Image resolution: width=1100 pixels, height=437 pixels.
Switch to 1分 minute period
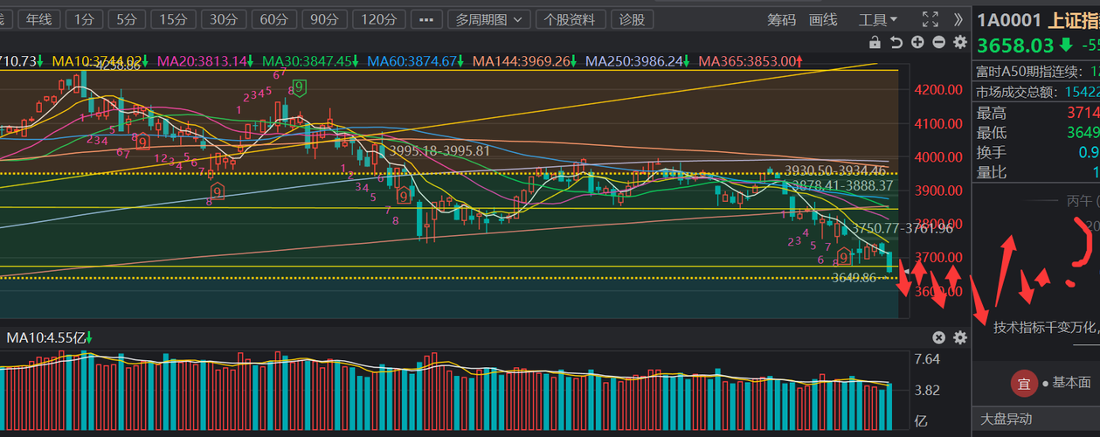point(84,19)
